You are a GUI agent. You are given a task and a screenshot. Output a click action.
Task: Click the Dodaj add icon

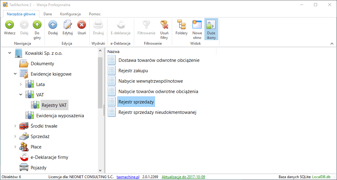point(53,25)
